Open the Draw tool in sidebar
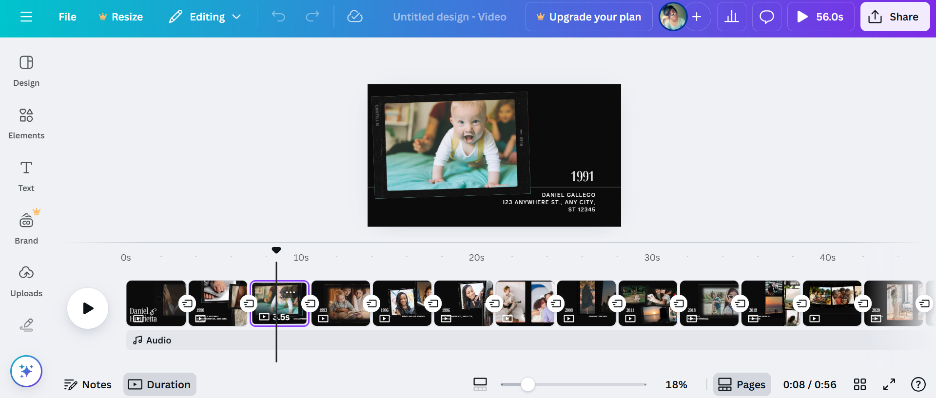This screenshot has height=398, width=936. tap(26, 325)
